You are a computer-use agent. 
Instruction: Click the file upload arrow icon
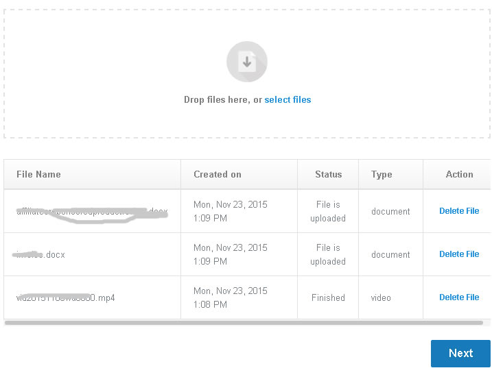(247, 62)
